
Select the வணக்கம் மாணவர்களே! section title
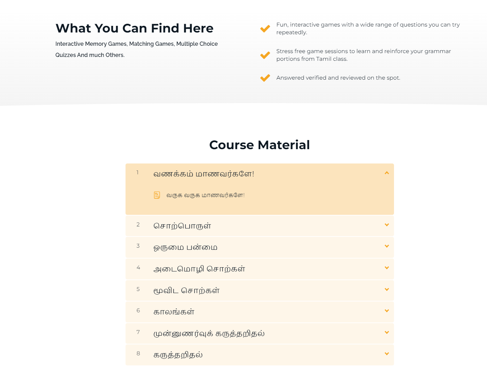[203, 174]
